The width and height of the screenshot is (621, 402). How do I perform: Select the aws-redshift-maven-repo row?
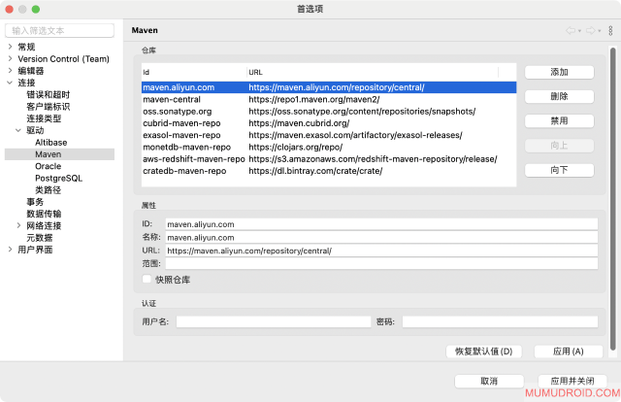tap(329, 158)
